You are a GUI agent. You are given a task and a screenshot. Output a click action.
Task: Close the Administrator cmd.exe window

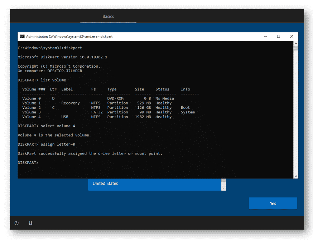click(x=292, y=36)
